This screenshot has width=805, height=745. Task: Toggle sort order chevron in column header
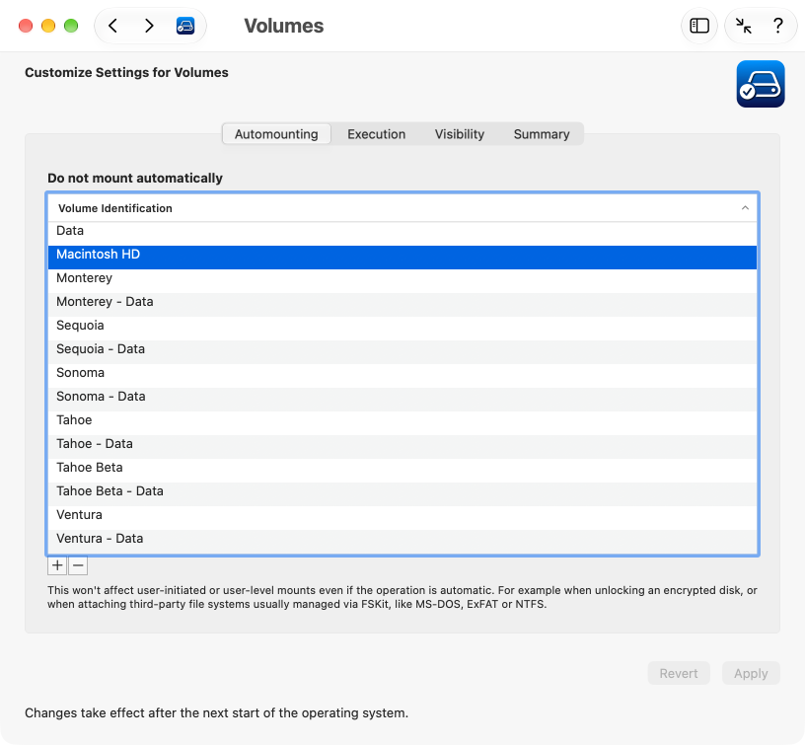tap(745, 208)
